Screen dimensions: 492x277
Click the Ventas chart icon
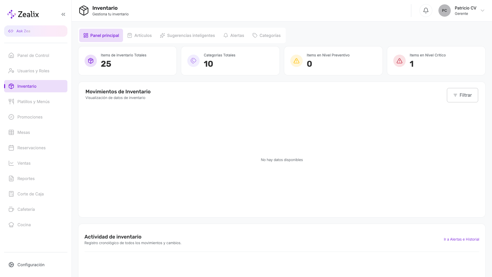pyautogui.click(x=11, y=163)
